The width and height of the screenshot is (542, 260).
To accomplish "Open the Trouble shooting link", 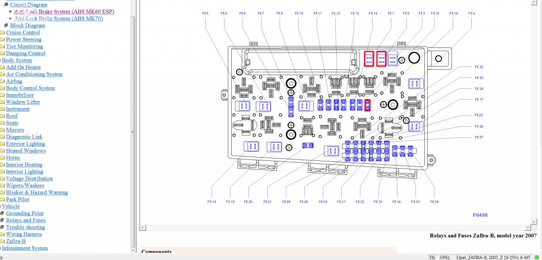I will click(25, 227).
